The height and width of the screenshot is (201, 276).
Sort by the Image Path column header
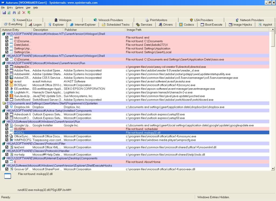coord(197,30)
